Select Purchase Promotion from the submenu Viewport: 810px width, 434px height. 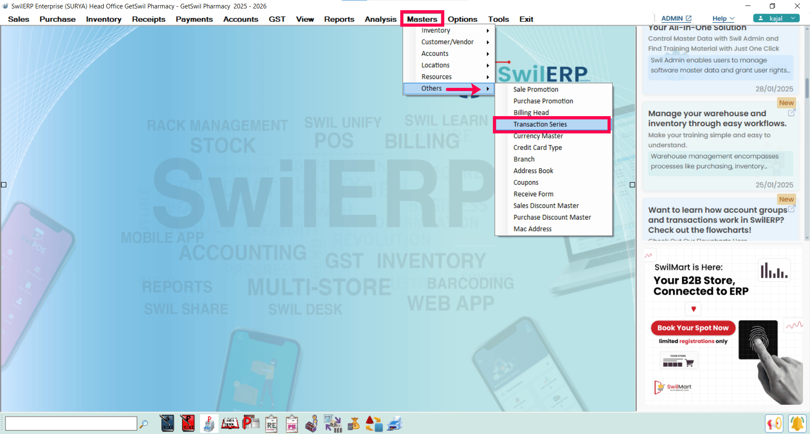coord(554,101)
